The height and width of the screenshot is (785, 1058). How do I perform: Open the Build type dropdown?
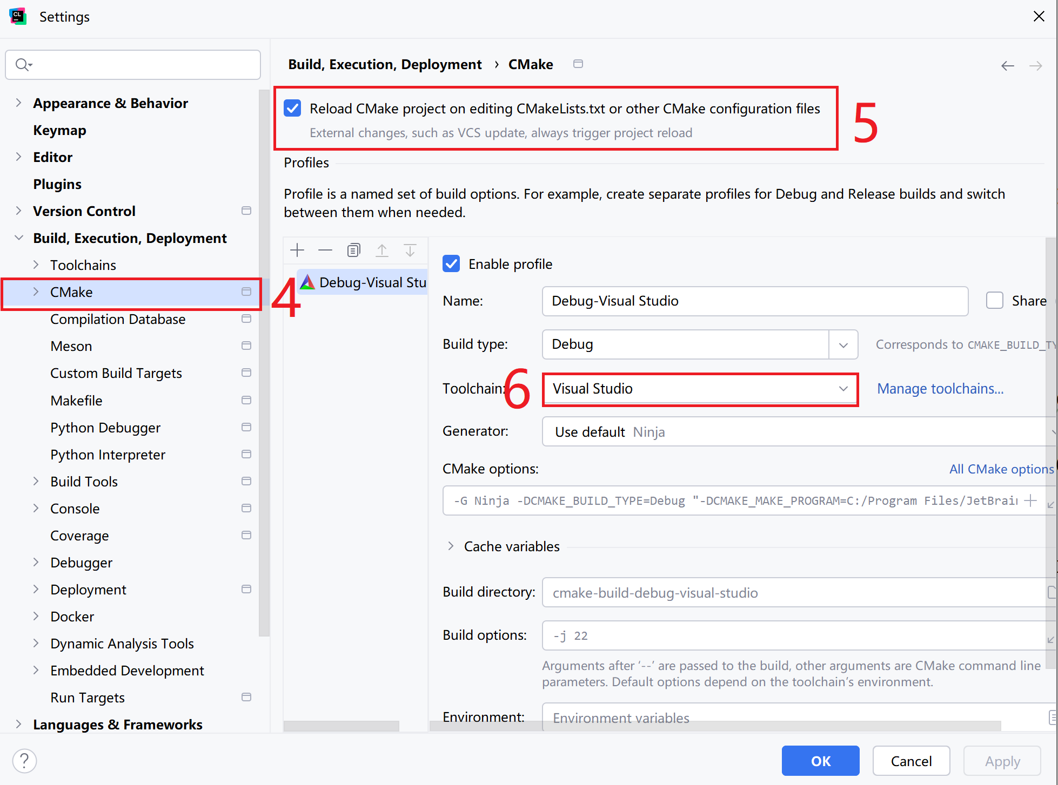(x=843, y=344)
